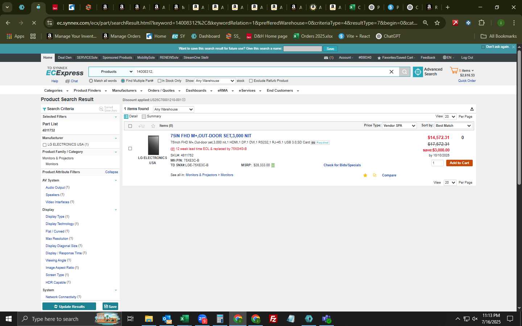Open top View per page dropdown
This screenshot has height=326, width=522.
(x=450, y=117)
